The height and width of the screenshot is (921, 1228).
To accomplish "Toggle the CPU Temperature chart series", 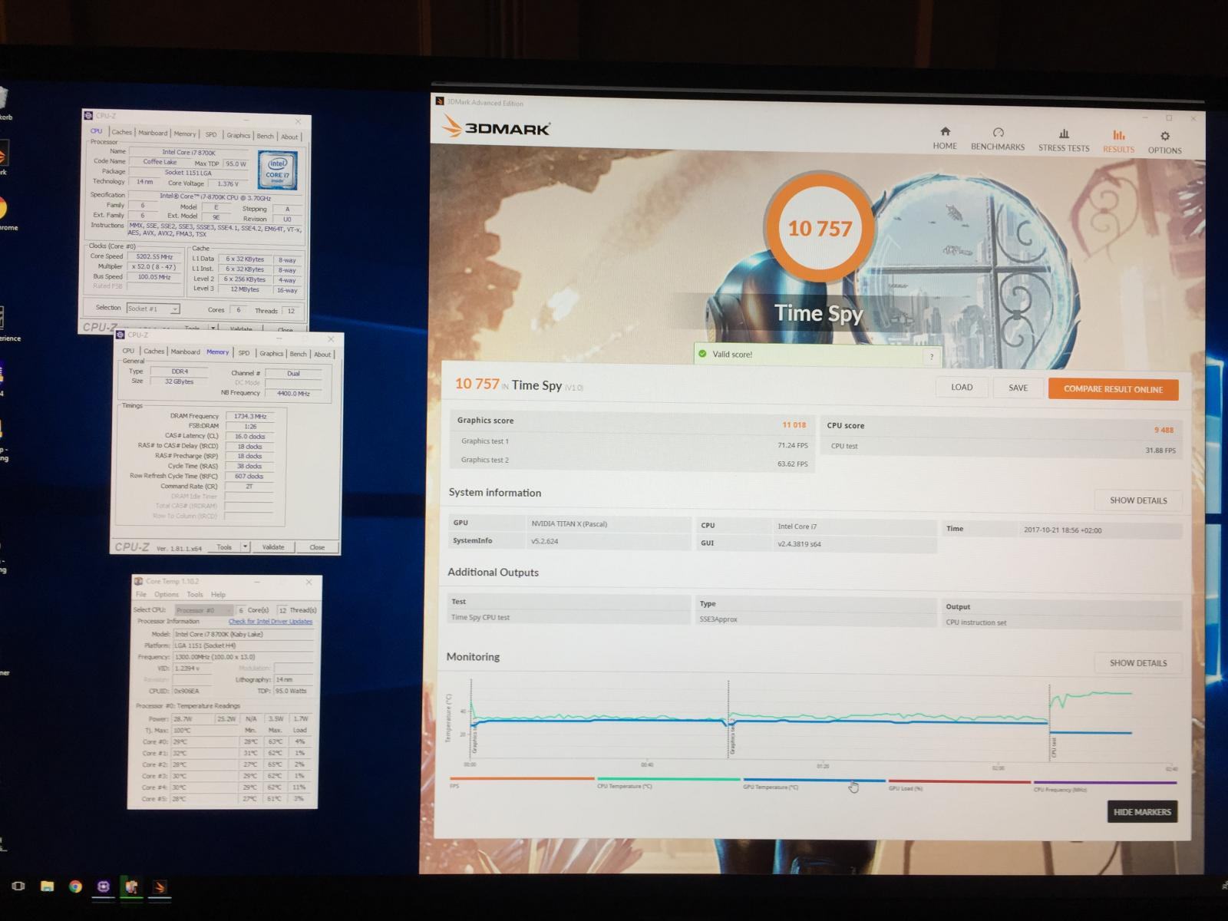I will click(x=668, y=782).
